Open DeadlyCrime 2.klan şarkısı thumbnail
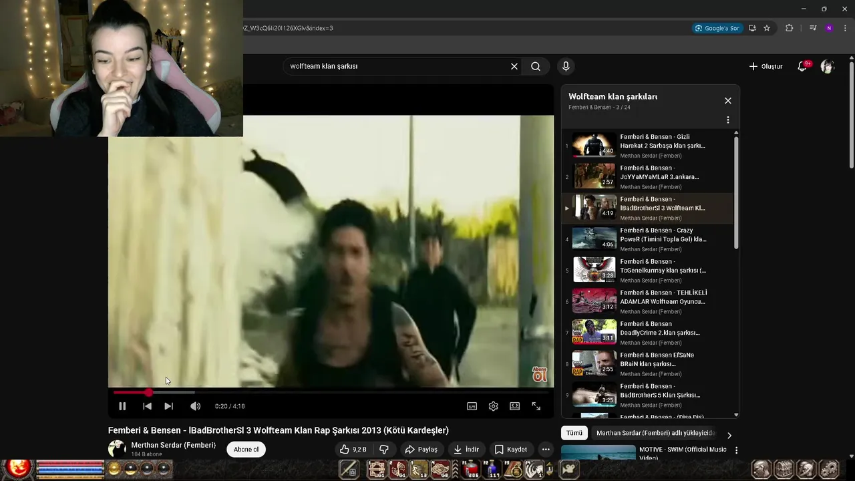This screenshot has height=481, width=855. (x=594, y=332)
